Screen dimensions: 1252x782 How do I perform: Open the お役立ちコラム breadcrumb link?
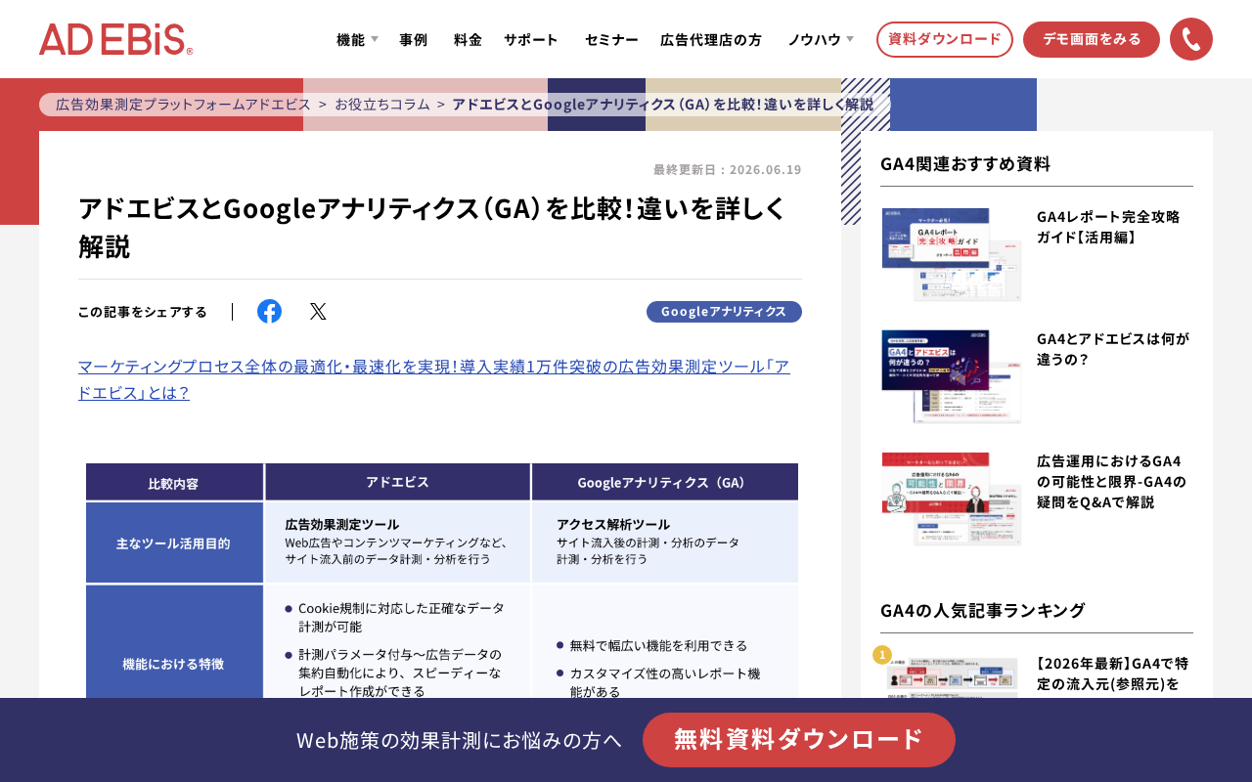tap(382, 104)
